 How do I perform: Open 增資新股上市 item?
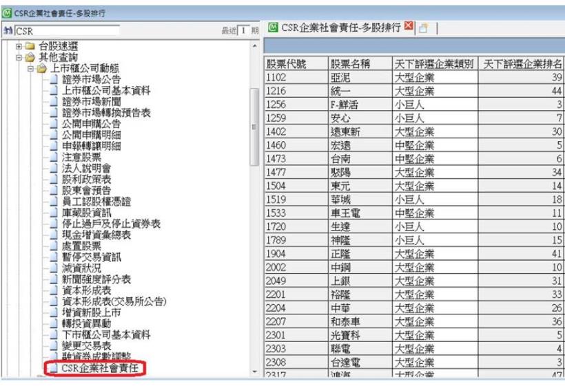pos(91,312)
